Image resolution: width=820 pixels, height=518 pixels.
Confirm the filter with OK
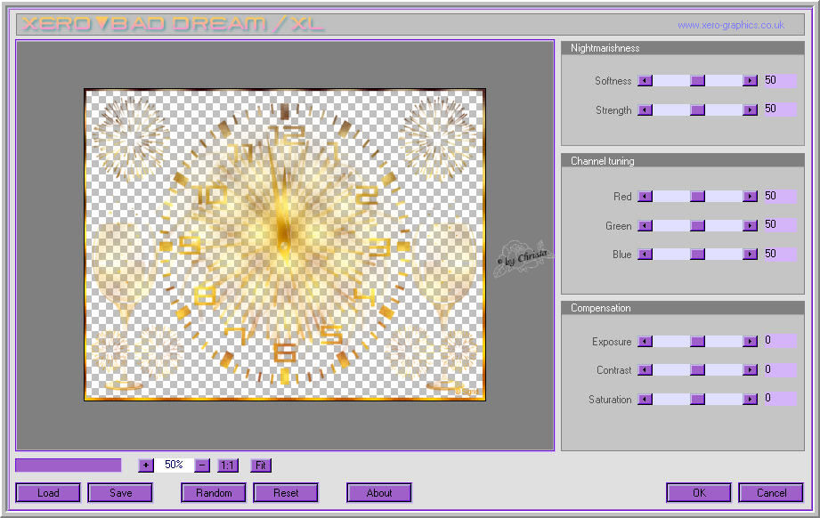point(699,493)
